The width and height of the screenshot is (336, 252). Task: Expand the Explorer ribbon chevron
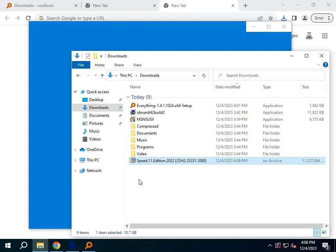[318, 65]
